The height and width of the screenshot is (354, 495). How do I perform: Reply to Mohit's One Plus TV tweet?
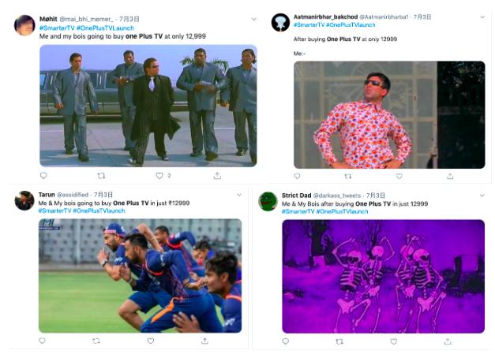click(x=43, y=176)
